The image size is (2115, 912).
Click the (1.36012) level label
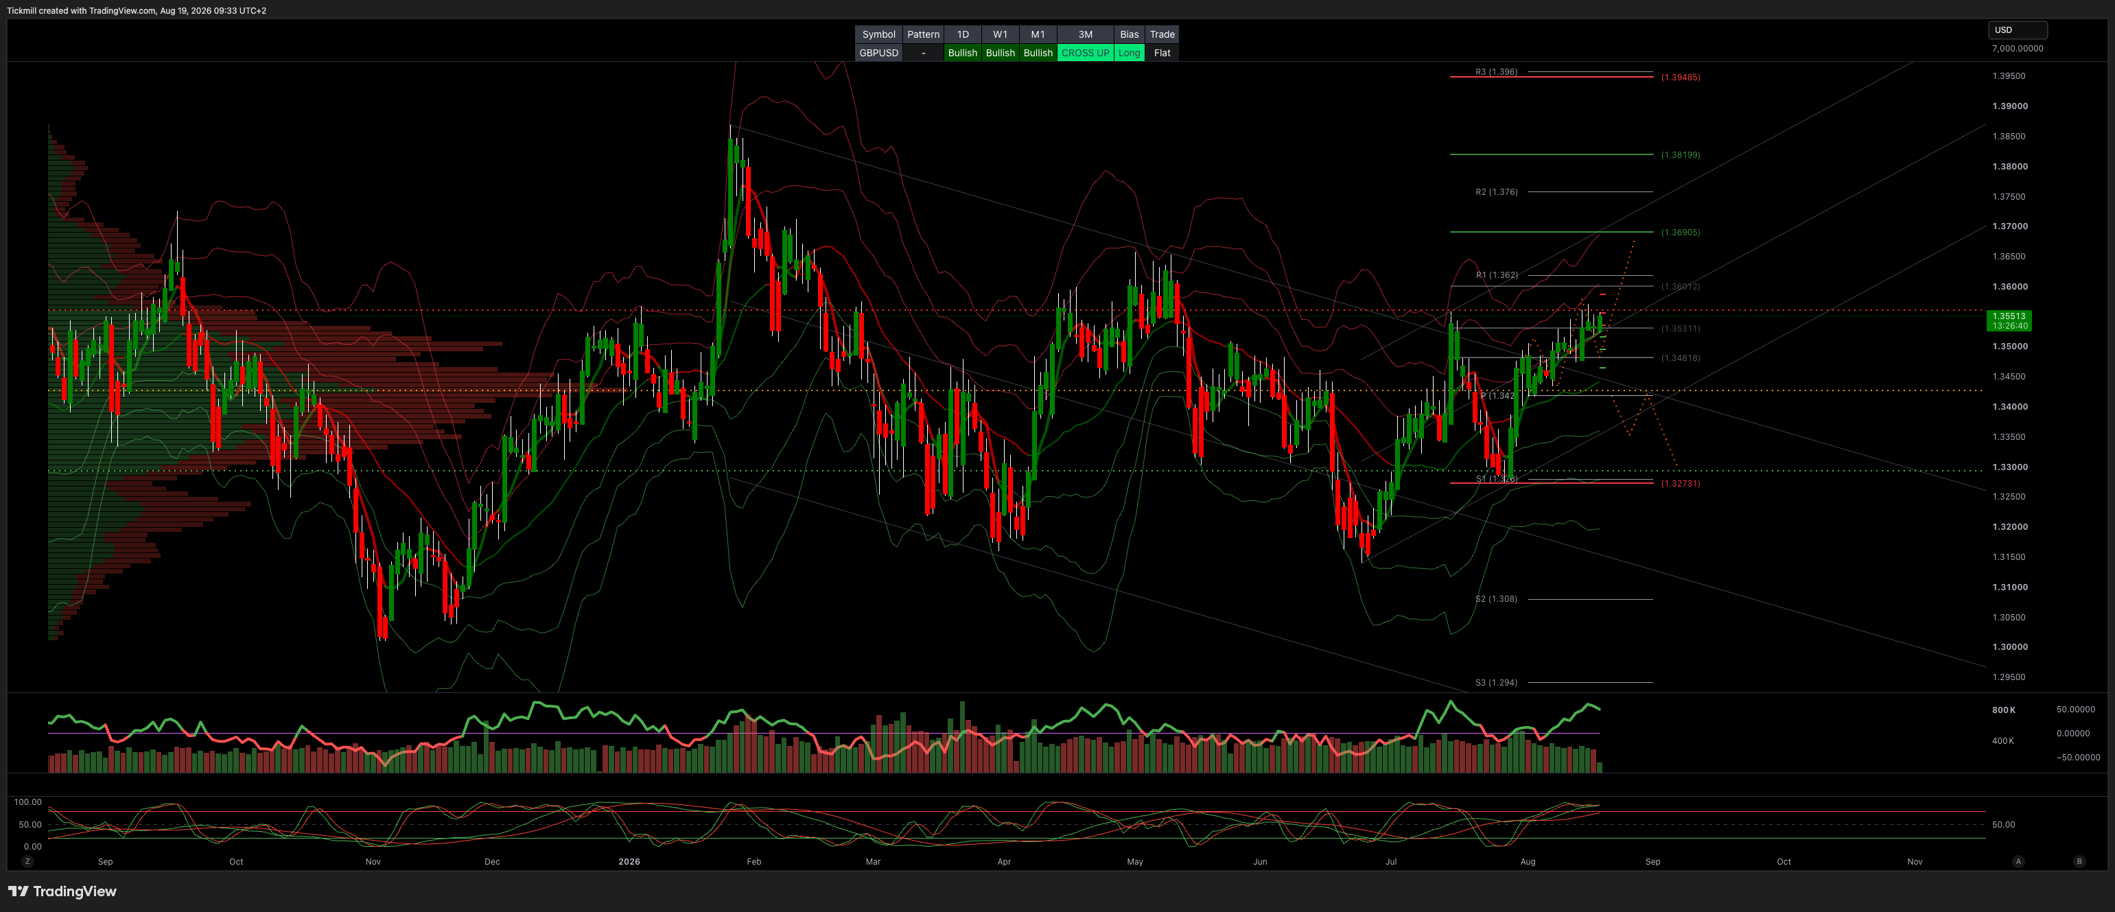(x=1680, y=288)
